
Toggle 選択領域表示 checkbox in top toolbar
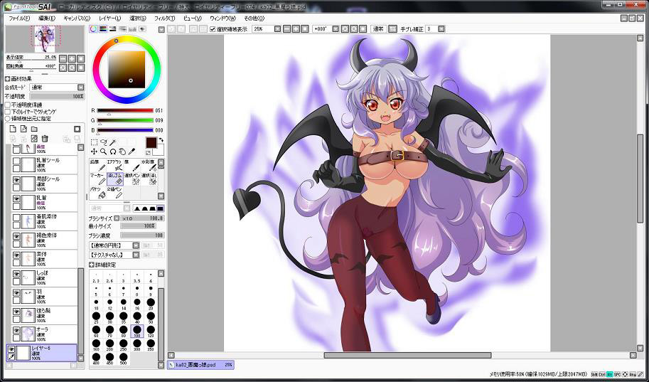click(x=213, y=29)
